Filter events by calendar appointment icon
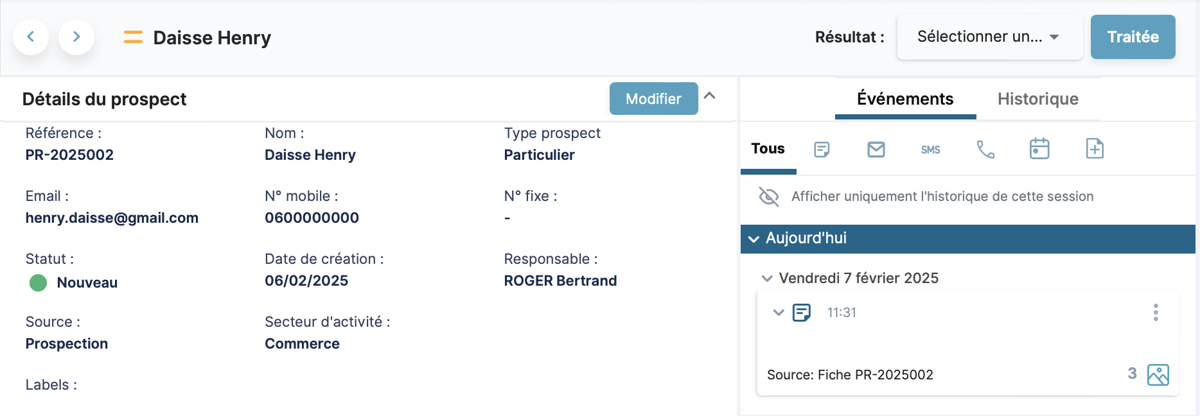This screenshot has width=1200, height=416. click(x=1039, y=149)
